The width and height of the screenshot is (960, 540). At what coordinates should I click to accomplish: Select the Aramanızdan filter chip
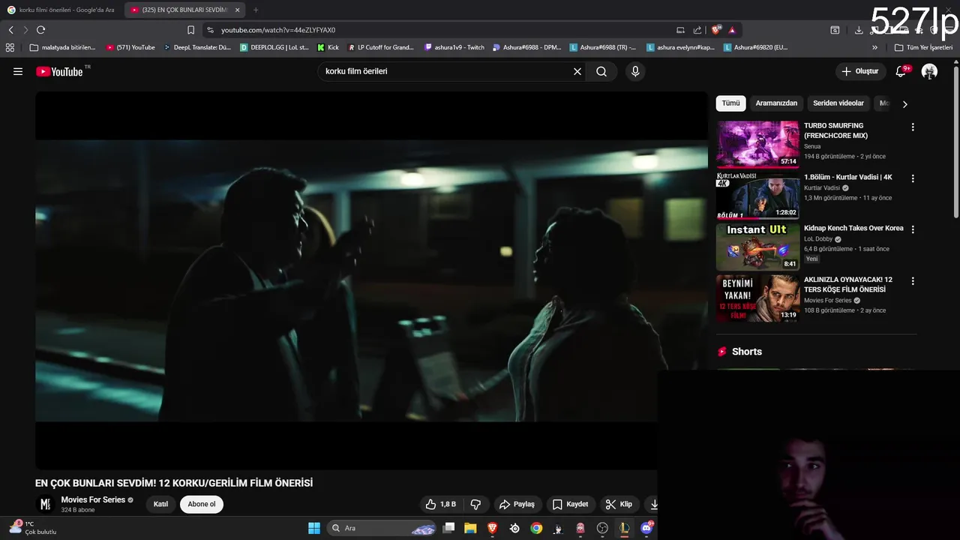point(776,103)
